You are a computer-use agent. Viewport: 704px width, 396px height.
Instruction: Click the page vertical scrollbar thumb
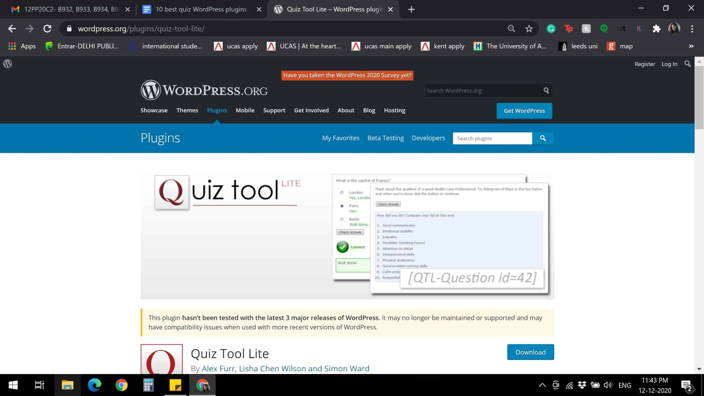coord(699,97)
